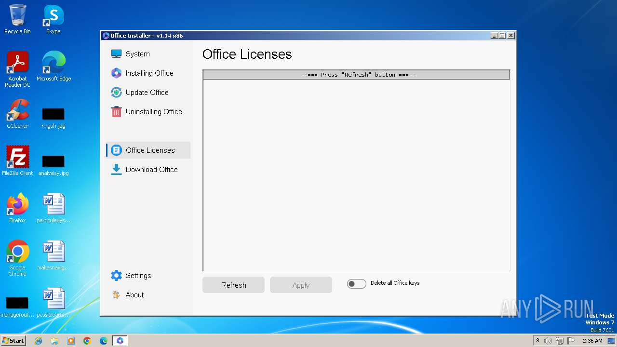Go to Installing Office page
This screenshot has height=347, width=617.
(149, 73)
